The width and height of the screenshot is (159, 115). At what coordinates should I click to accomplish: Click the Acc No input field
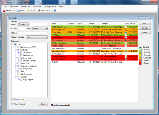22,28
